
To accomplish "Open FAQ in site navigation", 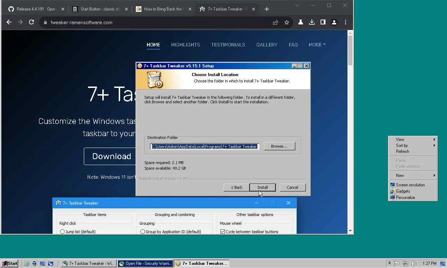I will 293,45.
